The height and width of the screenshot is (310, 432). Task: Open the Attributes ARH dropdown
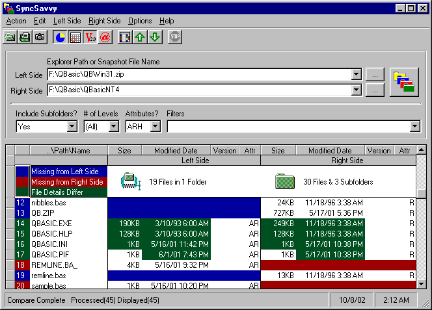click(x=155, y=127)
